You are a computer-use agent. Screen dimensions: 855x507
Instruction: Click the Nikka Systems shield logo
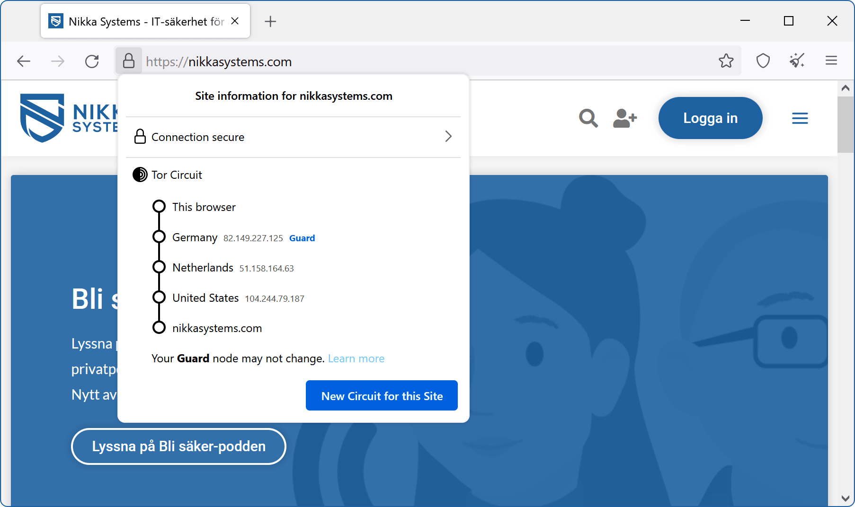click(x=42, y=118)
